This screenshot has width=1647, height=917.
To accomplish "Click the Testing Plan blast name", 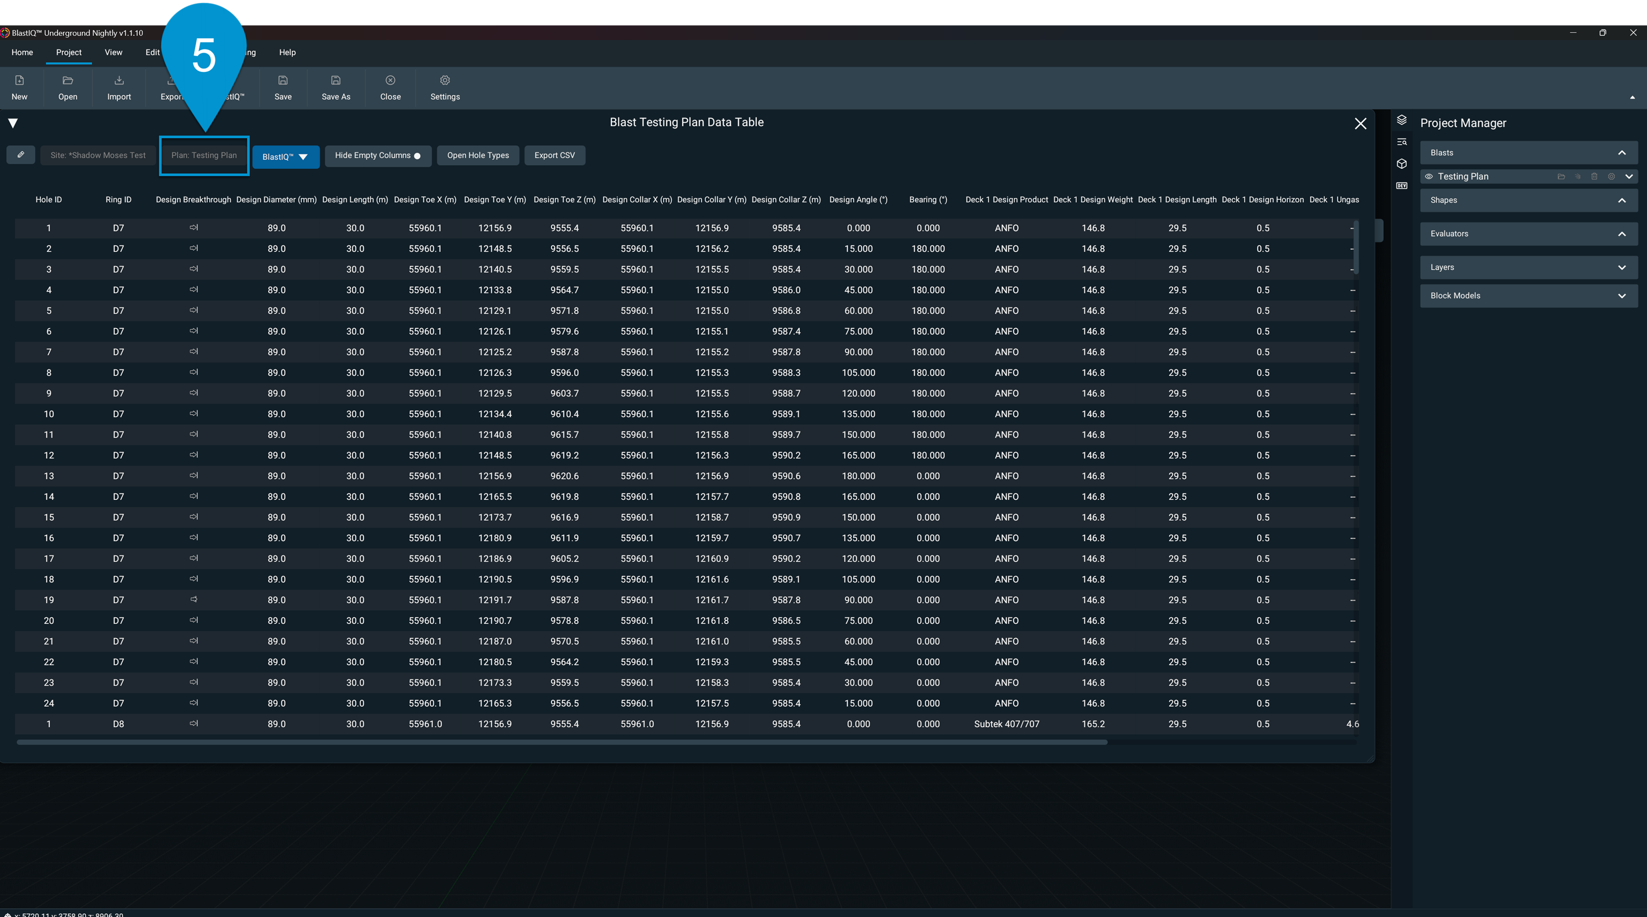I will [1463, 176].
